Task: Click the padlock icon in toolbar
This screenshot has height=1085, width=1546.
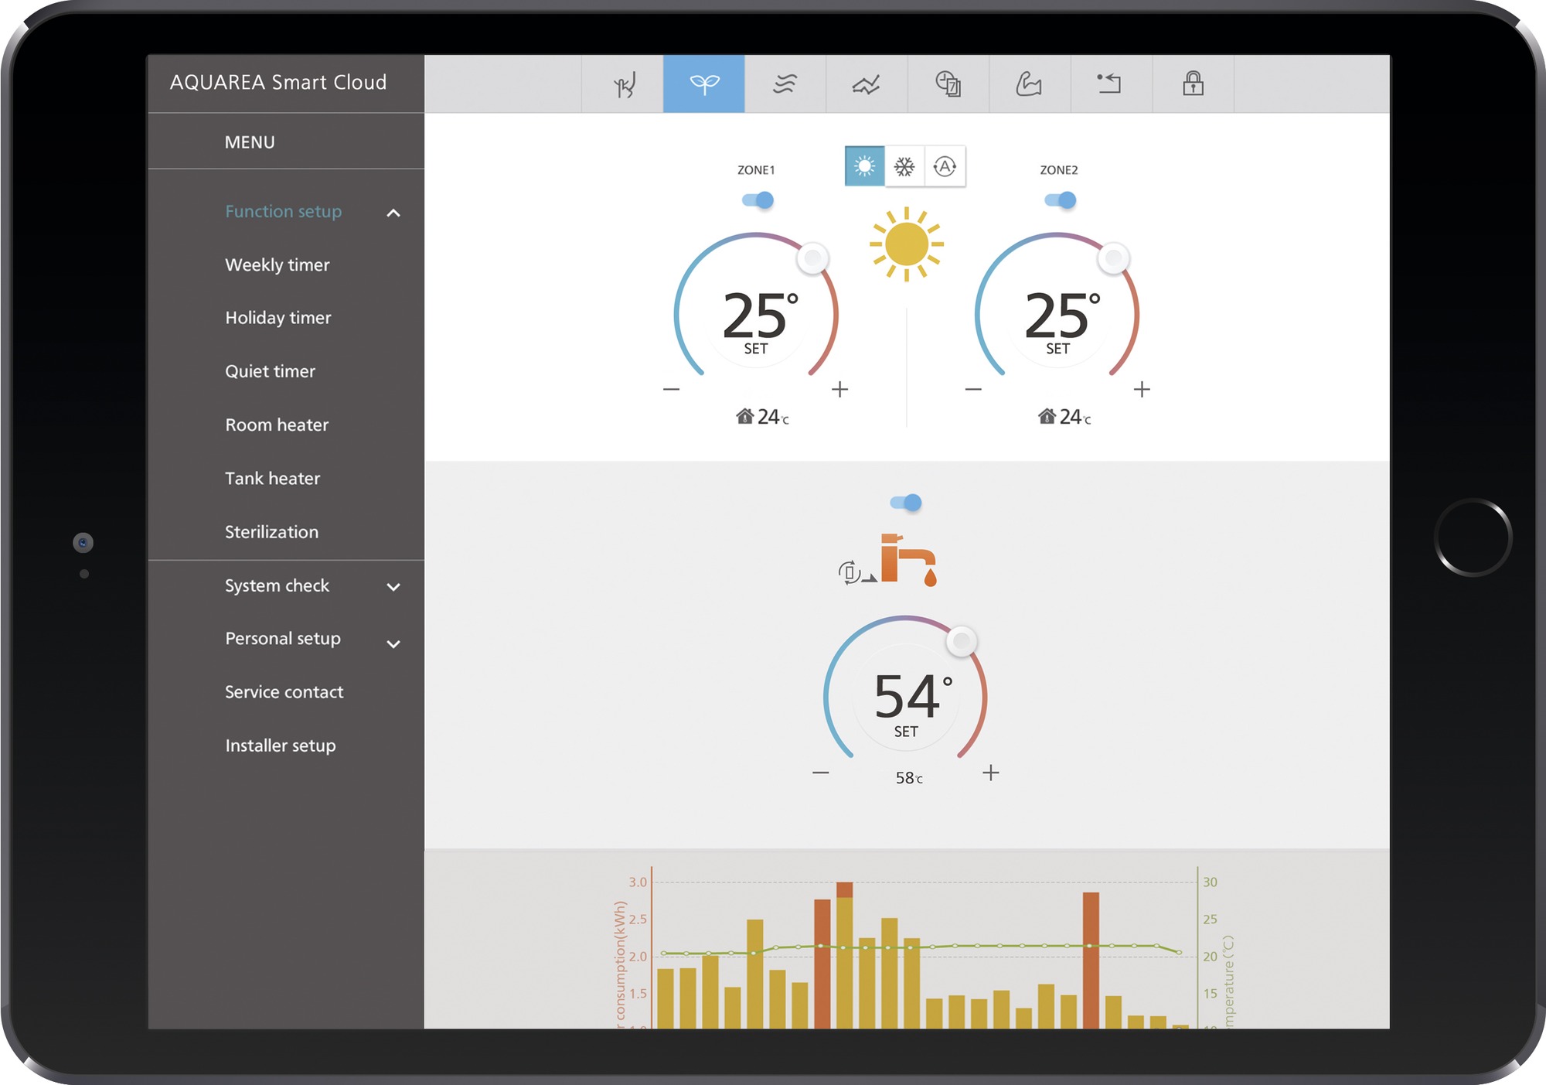Action: pyautogui.click(x=1193, y=84)
